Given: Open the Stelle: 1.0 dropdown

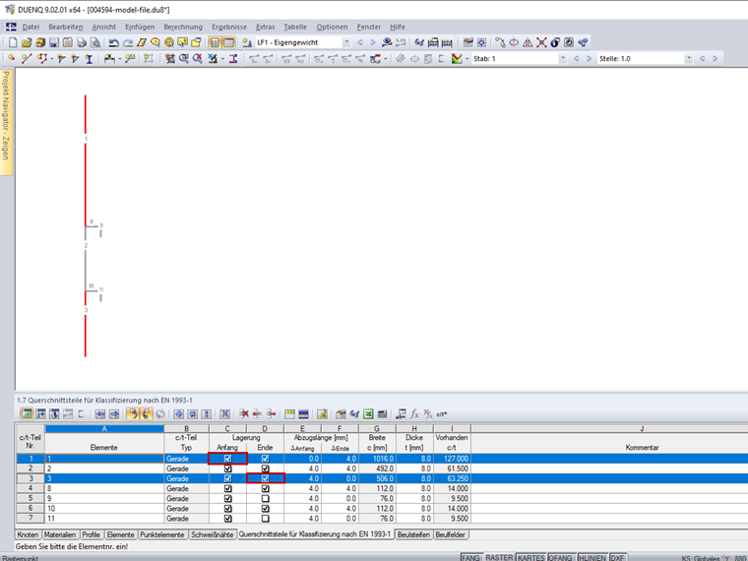Looking at the screenshot, I should pos(688,59).
